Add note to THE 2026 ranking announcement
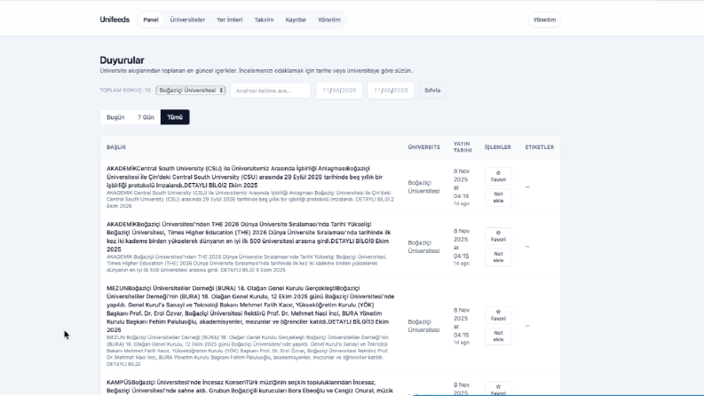The height and width of the screenshot is (396, 704). click(498, 257)
